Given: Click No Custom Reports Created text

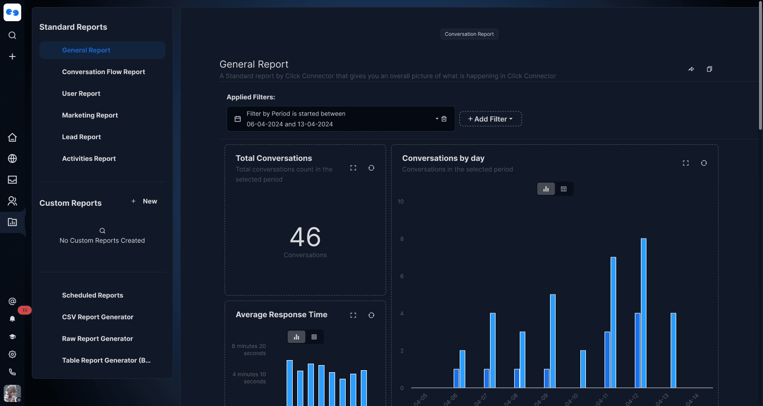Looking at the screenshot, I should coord(102,241).
